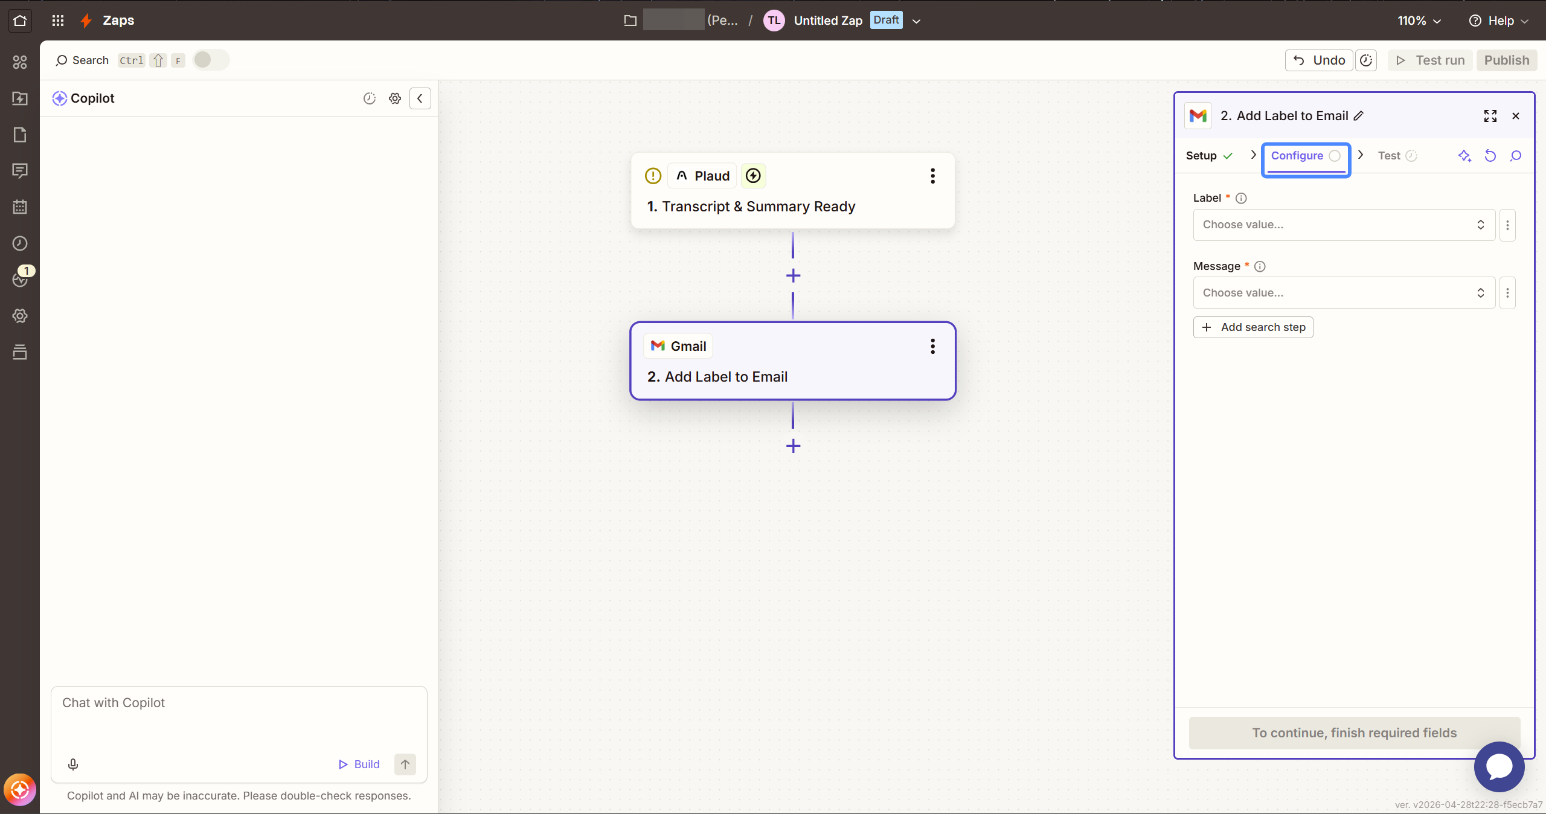
Task: Expand the Untitled Zap dropdown chevron
Action: [x=916, y=21]
